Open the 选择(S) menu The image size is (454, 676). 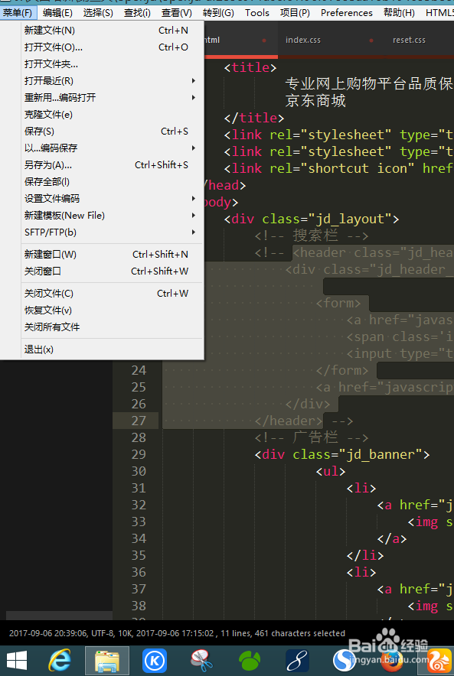(98, 12)
